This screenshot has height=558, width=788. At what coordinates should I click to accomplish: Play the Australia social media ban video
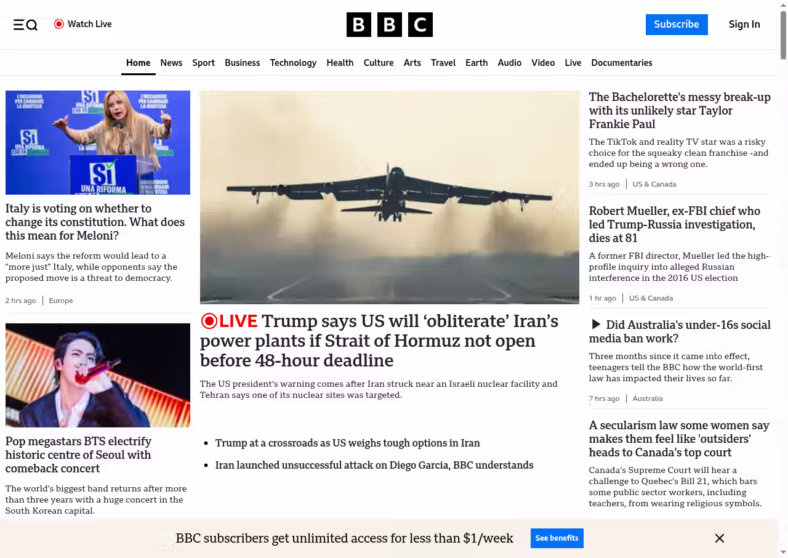pos(596,324)
